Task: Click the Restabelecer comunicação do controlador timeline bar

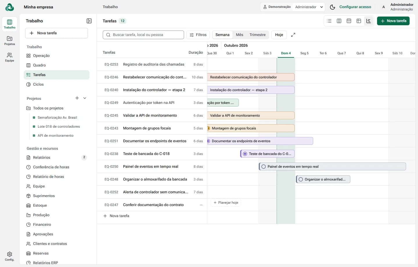Action: pyautogui.click(x=251, y=77)
